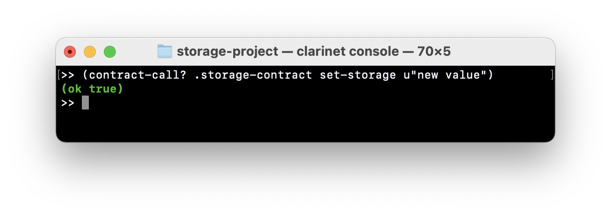This screenshot has height=216, width=611.
Task: Click the gray terminal cursor block
Action: pos(85,103)
